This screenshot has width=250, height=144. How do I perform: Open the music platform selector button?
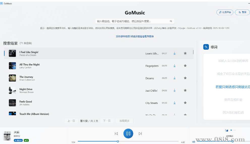click(225, 12)
